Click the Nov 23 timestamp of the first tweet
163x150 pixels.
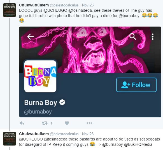(88, 5)
